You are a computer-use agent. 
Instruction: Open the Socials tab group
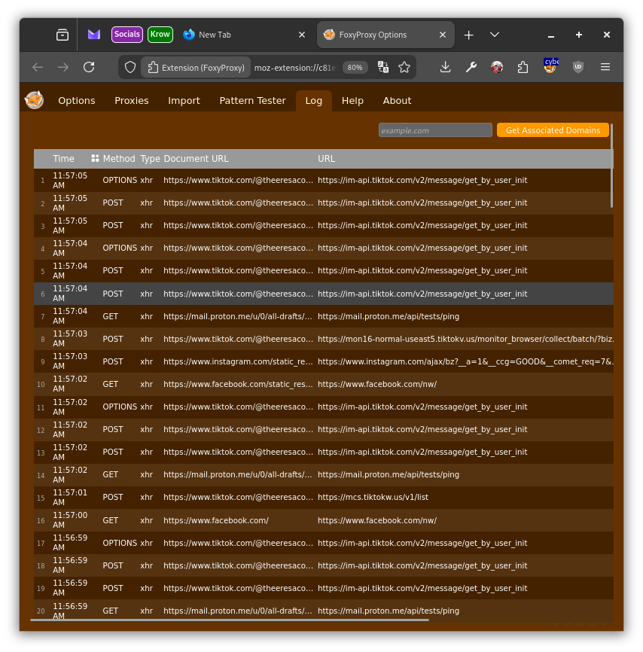point(126,35)
